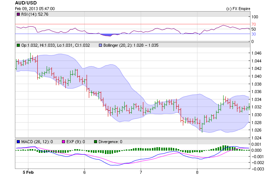Screen dimensions: 265x182
Task: Click the price axis value 1.044
Action: [256, 61]
